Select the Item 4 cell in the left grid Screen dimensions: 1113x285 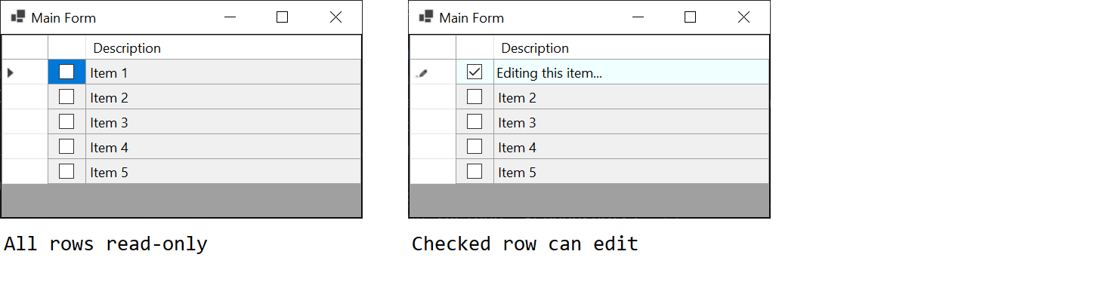coord(223,147)
